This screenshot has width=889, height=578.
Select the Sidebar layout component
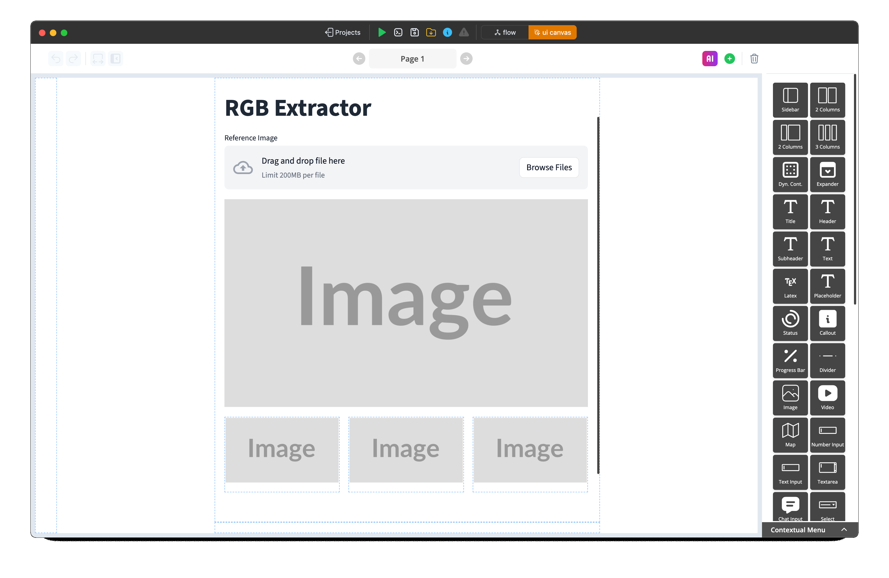[x=790, y=100]
